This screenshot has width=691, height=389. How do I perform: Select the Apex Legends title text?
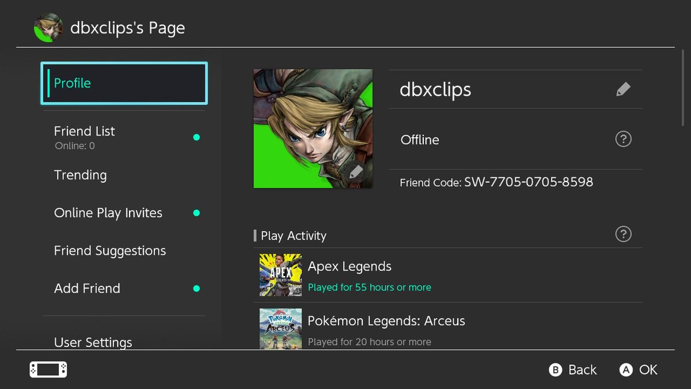point(350,266)
